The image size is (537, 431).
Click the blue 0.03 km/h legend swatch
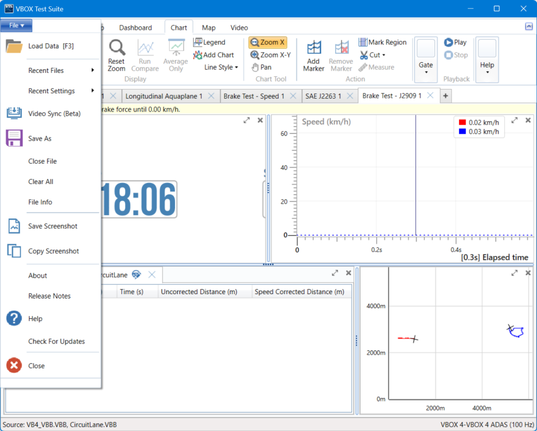(x=462, y=132)
